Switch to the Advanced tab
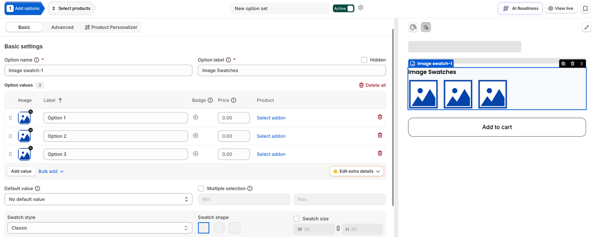Viewport: 594px width, 237px height. click(62, 27)
